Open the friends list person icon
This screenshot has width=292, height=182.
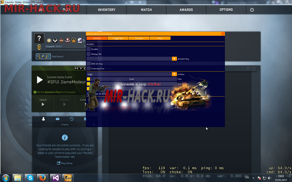coord(43,119)
